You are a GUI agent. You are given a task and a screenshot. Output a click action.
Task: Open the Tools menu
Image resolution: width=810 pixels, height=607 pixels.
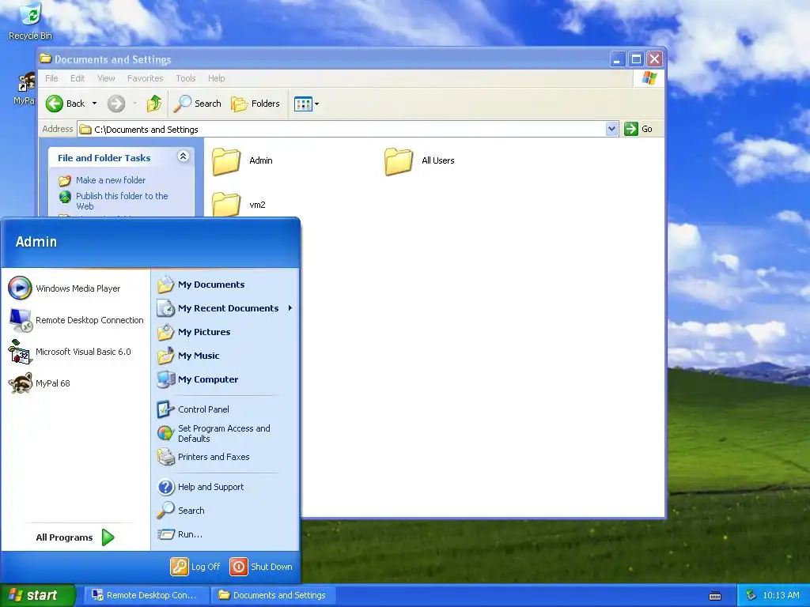[185, 78]
